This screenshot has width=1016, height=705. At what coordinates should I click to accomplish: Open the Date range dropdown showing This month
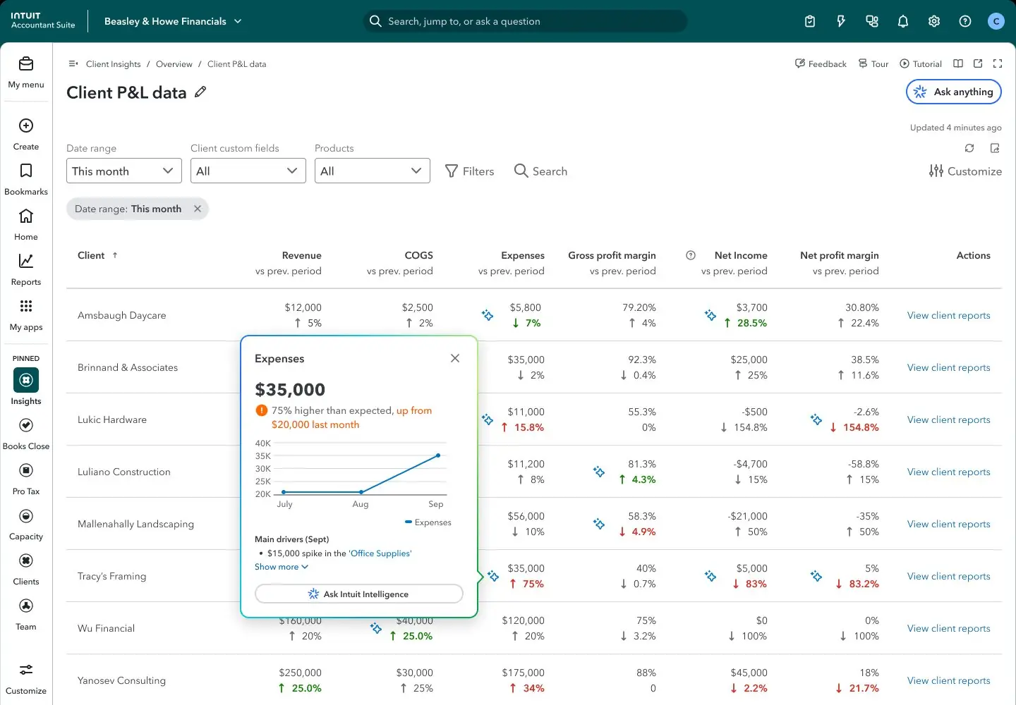tap(124, 171)
